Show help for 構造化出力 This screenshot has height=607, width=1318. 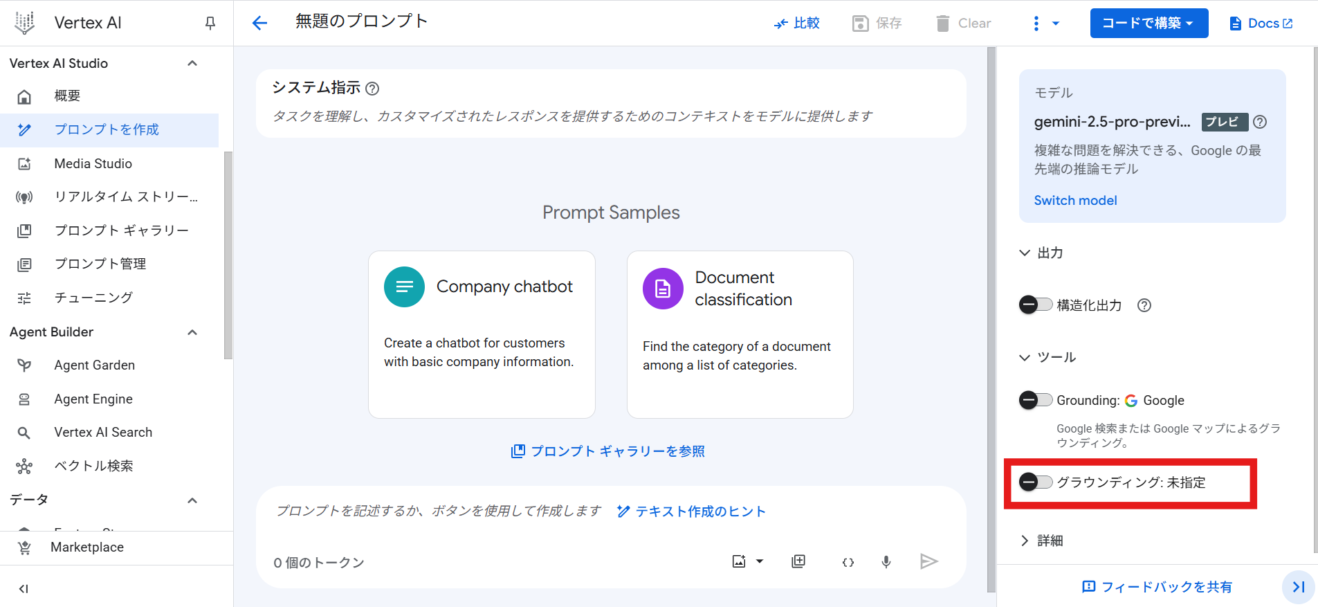point(1144,305)
